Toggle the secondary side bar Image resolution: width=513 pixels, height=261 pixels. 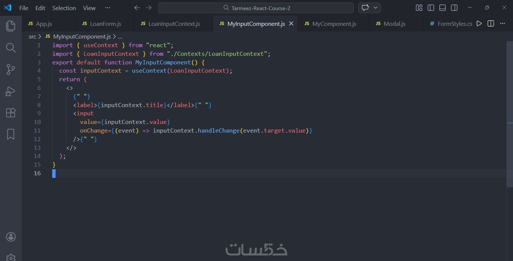pos(454,8)
